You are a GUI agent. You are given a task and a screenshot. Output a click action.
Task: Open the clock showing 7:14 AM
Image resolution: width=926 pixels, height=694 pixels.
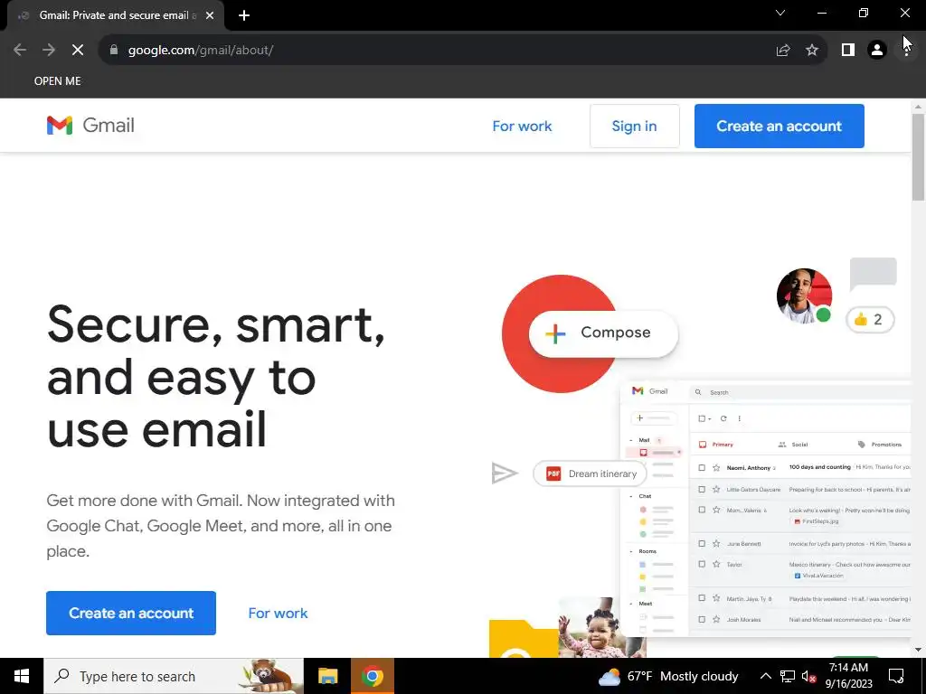coord(848,676)
